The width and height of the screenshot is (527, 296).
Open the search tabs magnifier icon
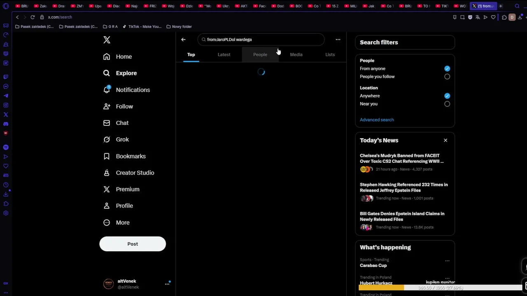click(x=517, y=6)
